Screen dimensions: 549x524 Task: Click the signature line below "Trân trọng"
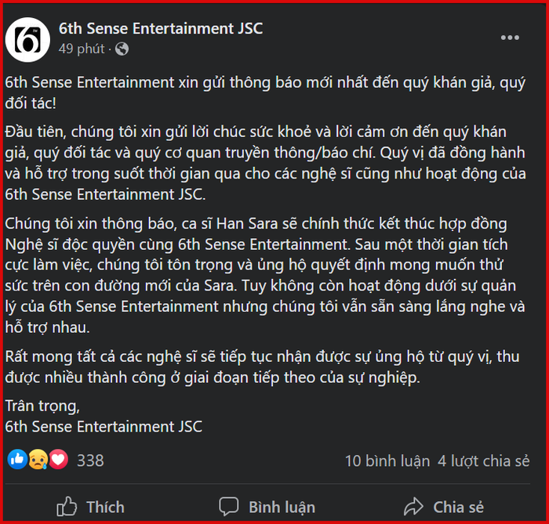[x=104, y=427]
